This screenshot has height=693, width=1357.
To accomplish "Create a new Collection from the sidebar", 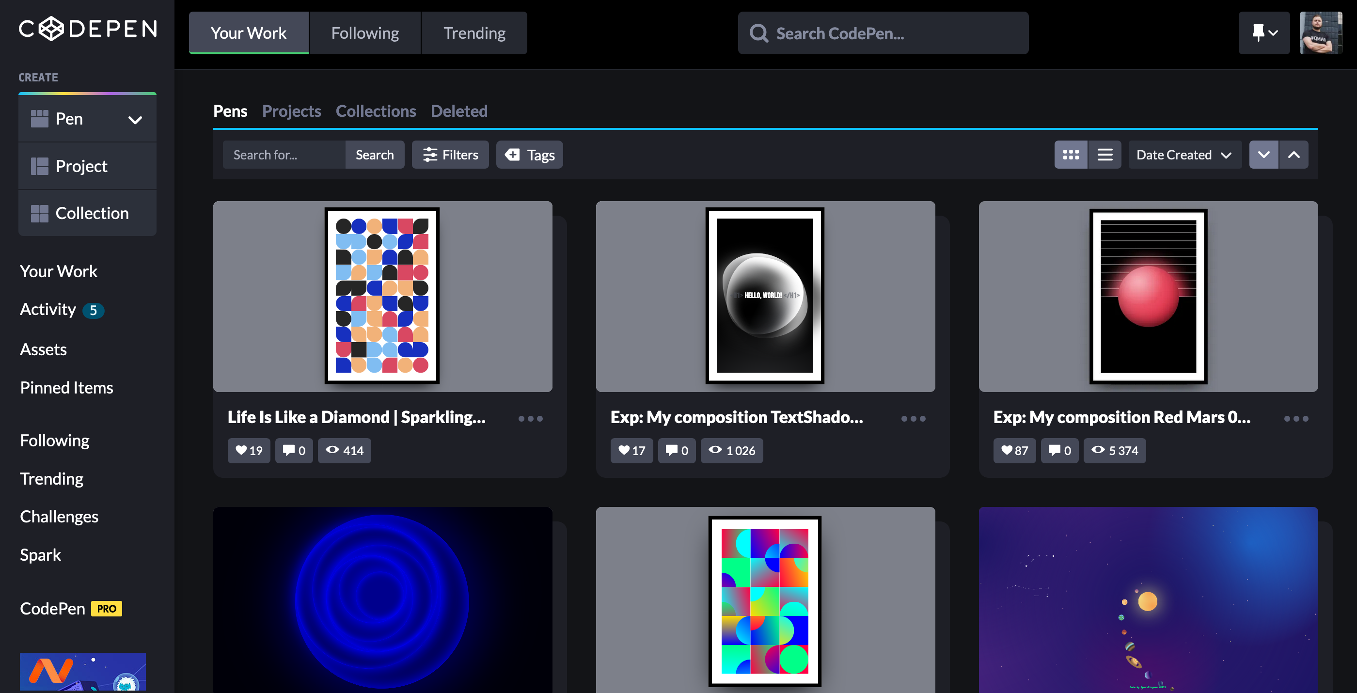I will (x=87, y=213).
